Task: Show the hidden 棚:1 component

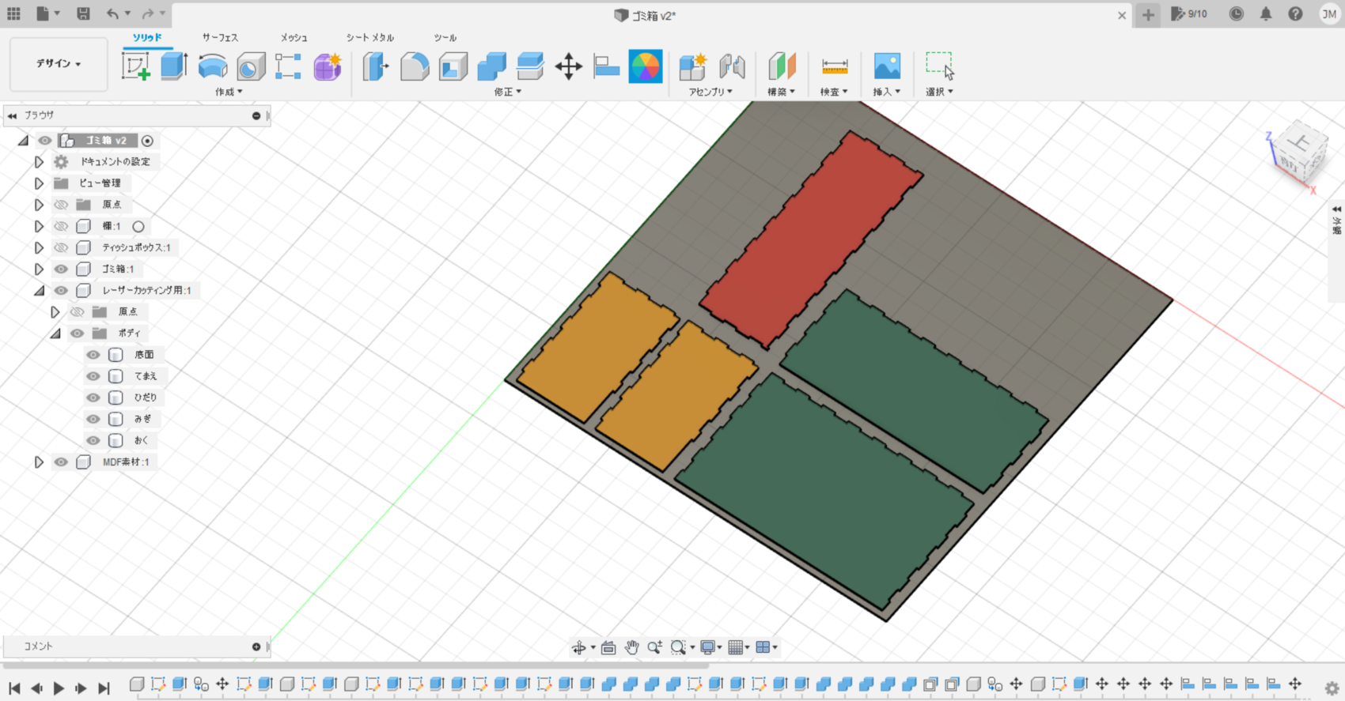Action: (x=61, y=226)
